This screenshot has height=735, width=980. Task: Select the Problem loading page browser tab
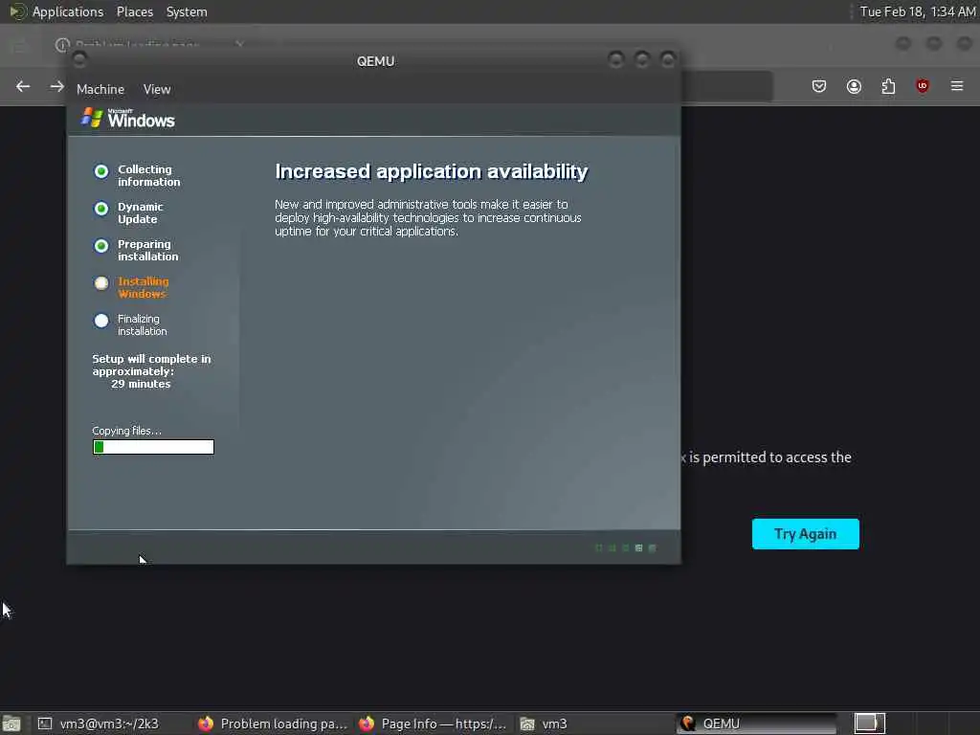(x=150, y=44)
